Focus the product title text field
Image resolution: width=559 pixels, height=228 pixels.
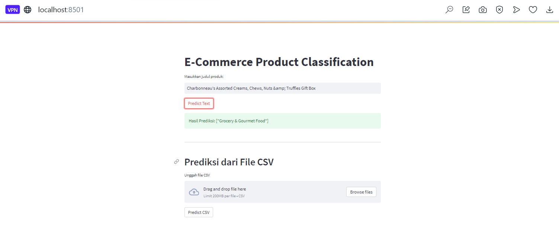tap(283, 88)
